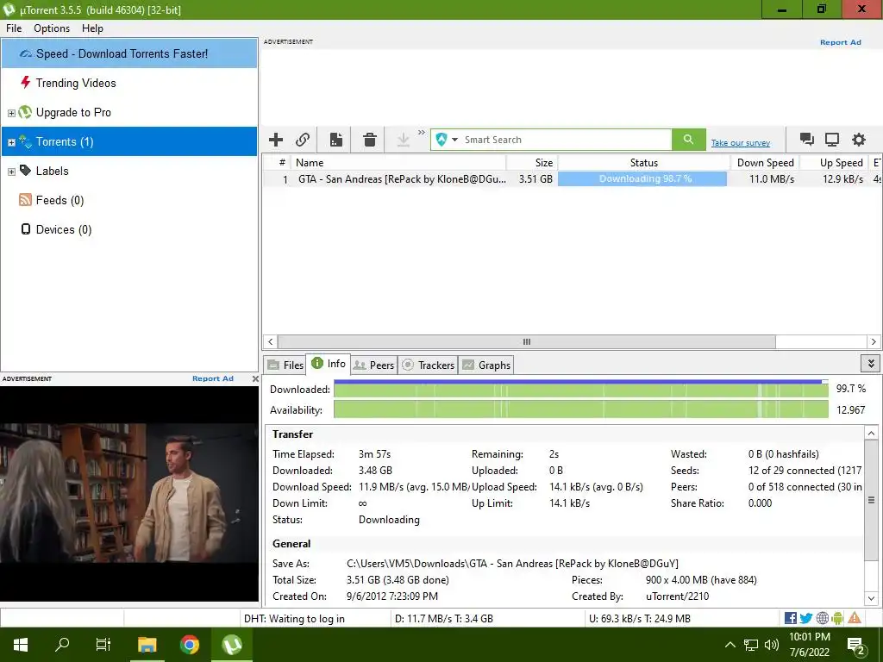Expand the Upgrade to Pro node
This screenshot has width=883, height=662.
pyautogui.click(x=11, y=113)
